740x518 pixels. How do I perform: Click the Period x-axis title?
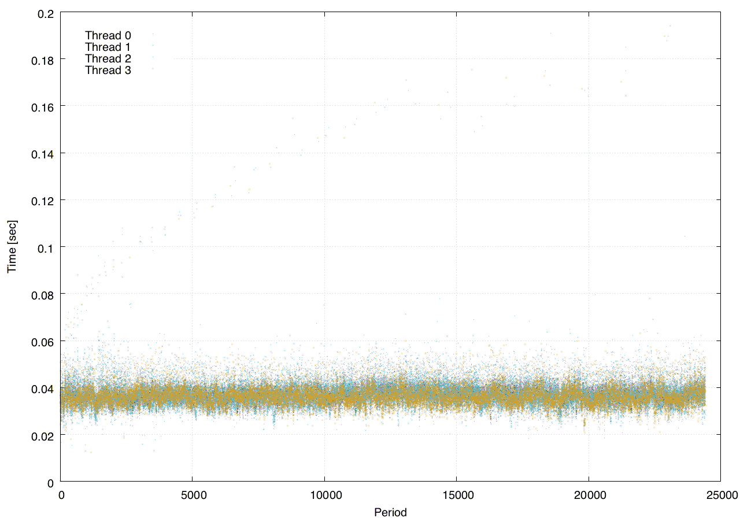click(390, 512)
